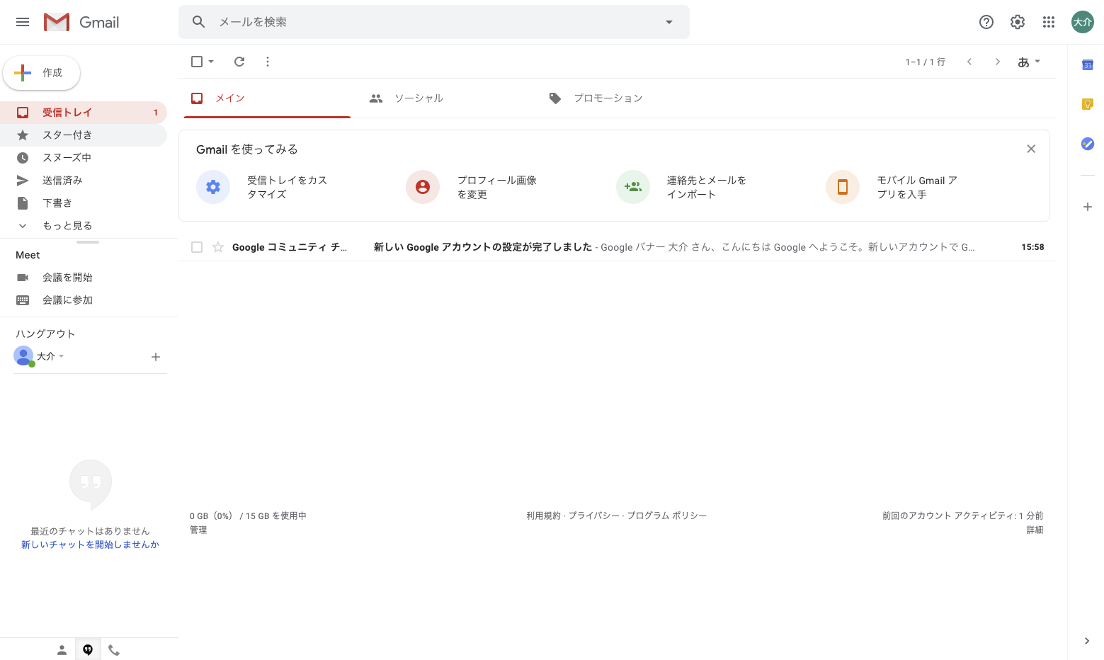This screenshot has width=1104, height=660.
Task: Select the Hangouts conversations icon
Action: (88, 649)
